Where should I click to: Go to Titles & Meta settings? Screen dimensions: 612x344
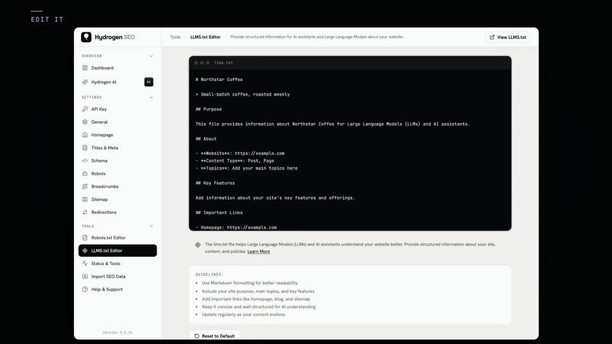click(x=117, y=148)
